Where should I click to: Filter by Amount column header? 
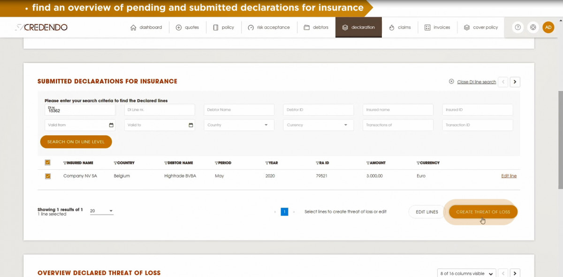click(376, 163)
